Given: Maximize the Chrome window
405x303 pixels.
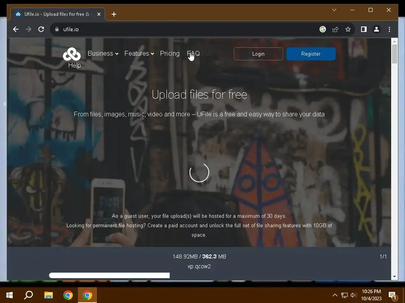Looking at the screenshot, I should tap(370, 10).
